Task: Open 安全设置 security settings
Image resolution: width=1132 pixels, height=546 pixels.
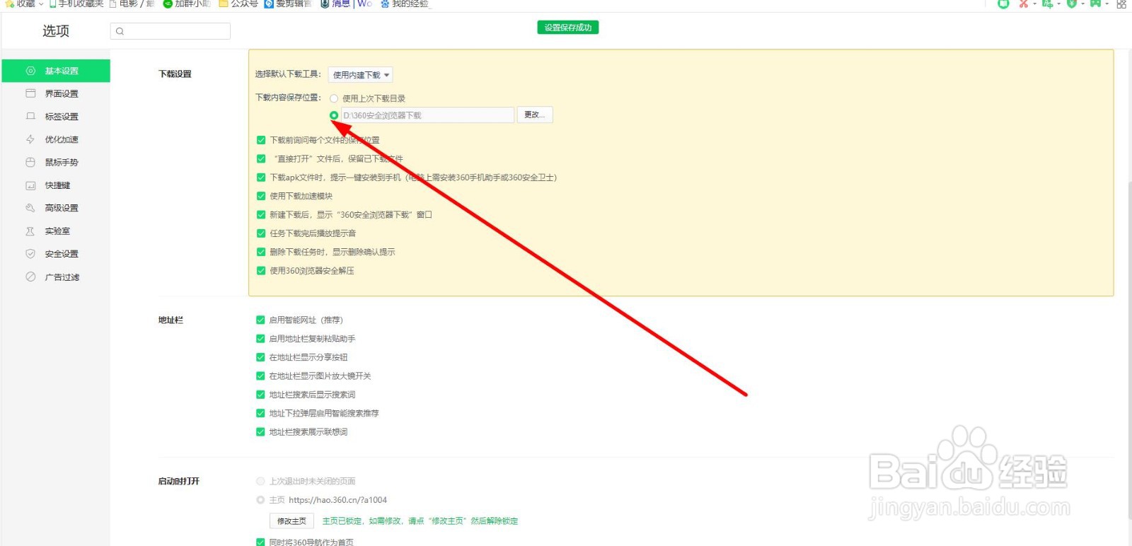Action: (x=56, y=254)
